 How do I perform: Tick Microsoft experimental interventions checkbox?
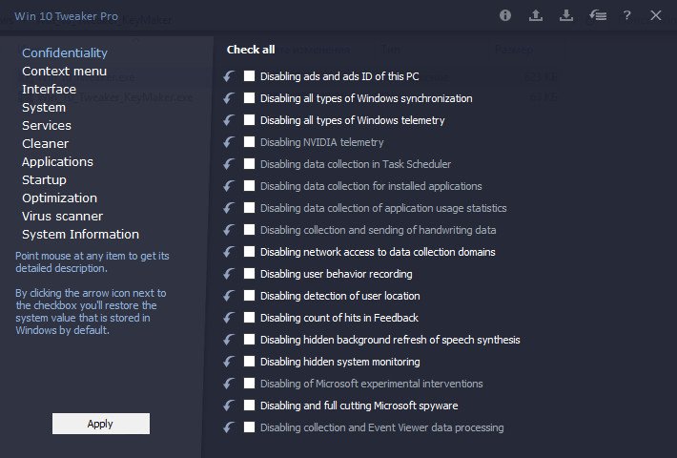tap(249, 384)
